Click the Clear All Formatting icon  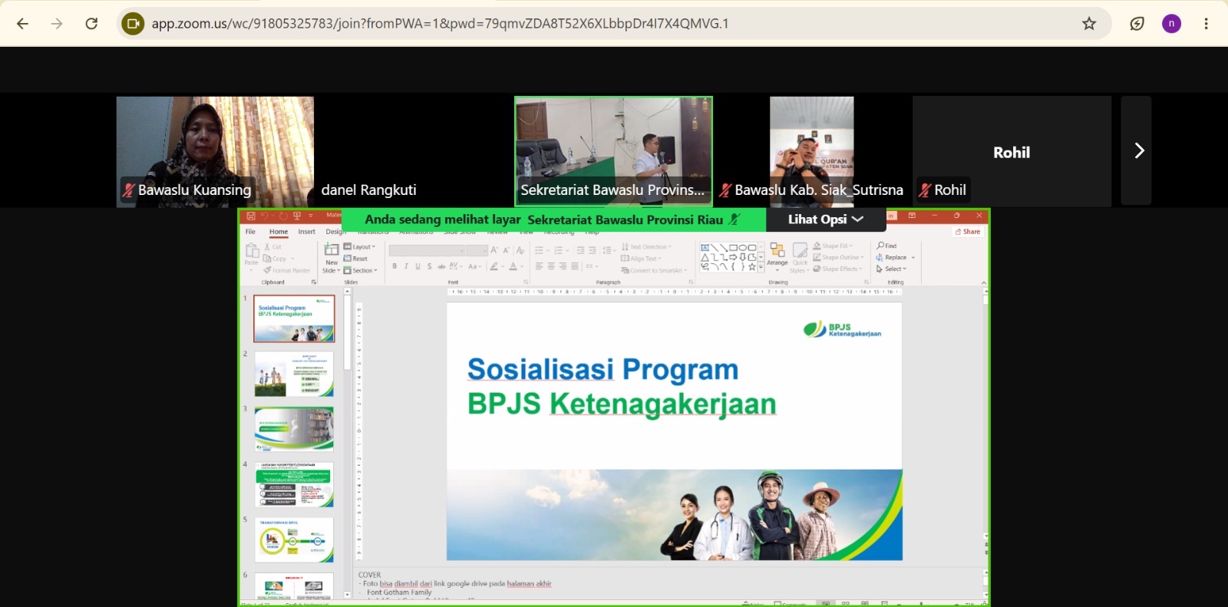point(520,250)
